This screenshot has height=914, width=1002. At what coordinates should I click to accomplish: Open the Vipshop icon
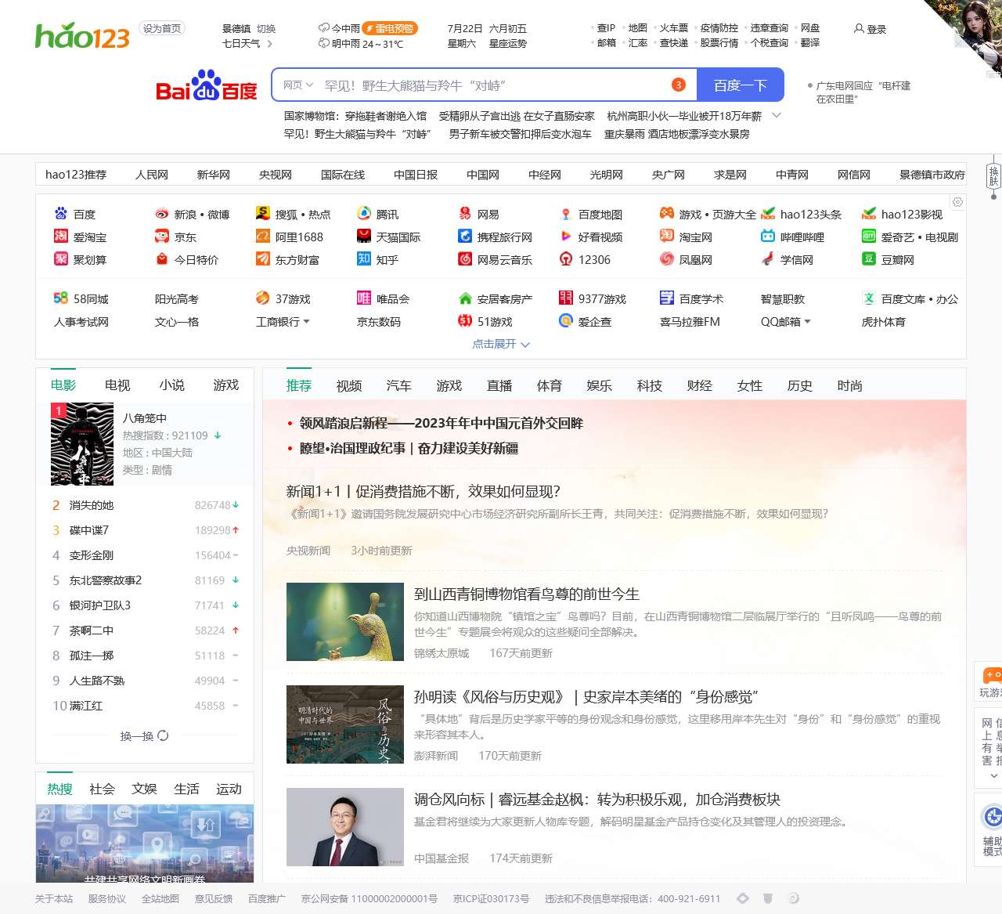[x=364, y=298]
